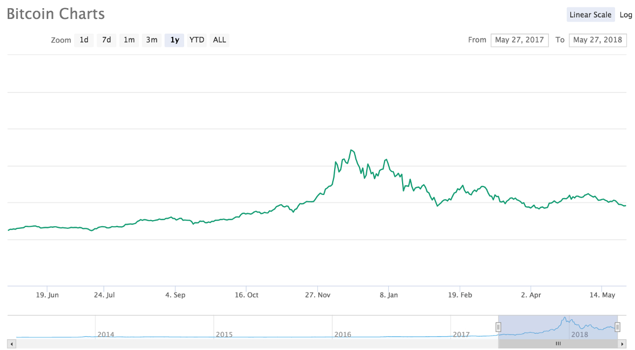Click 2014 in the navigator timeline

[x=106, y=335]
